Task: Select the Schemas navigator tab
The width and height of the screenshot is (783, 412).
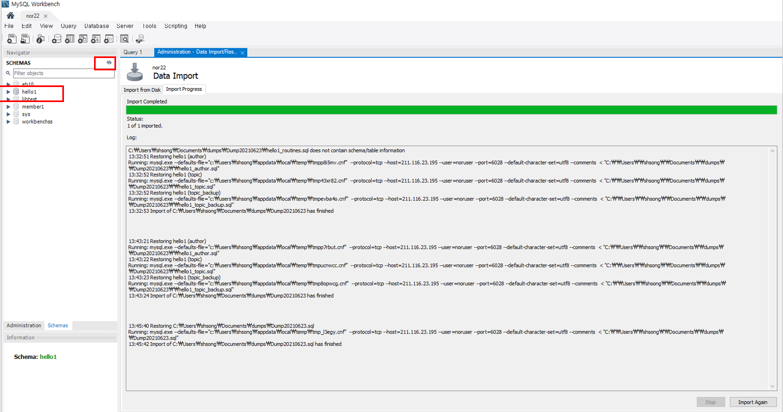Action: point(58,326)
